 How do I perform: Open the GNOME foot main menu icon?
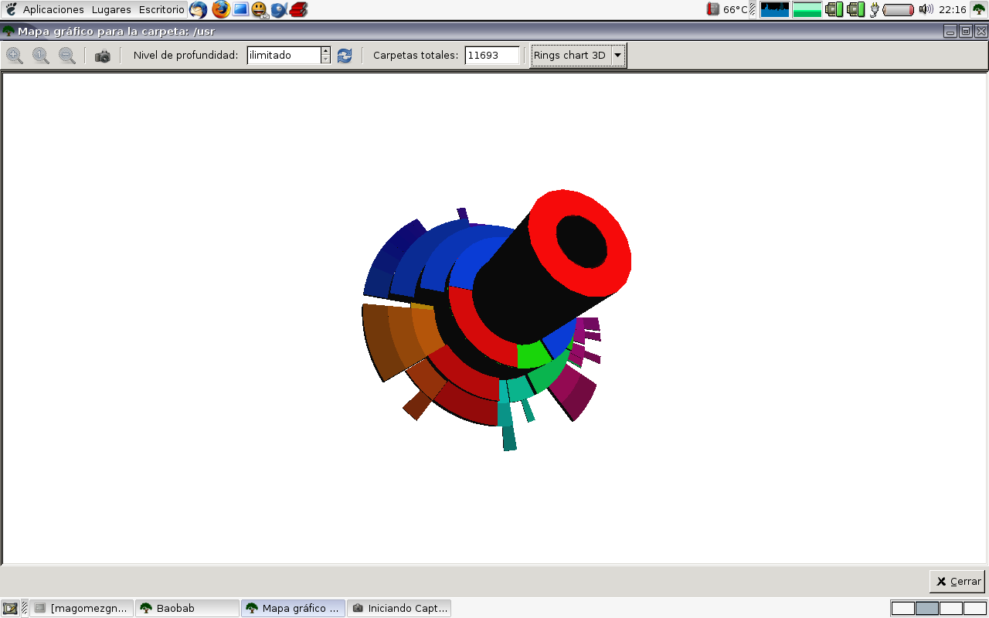click(11, 9)
